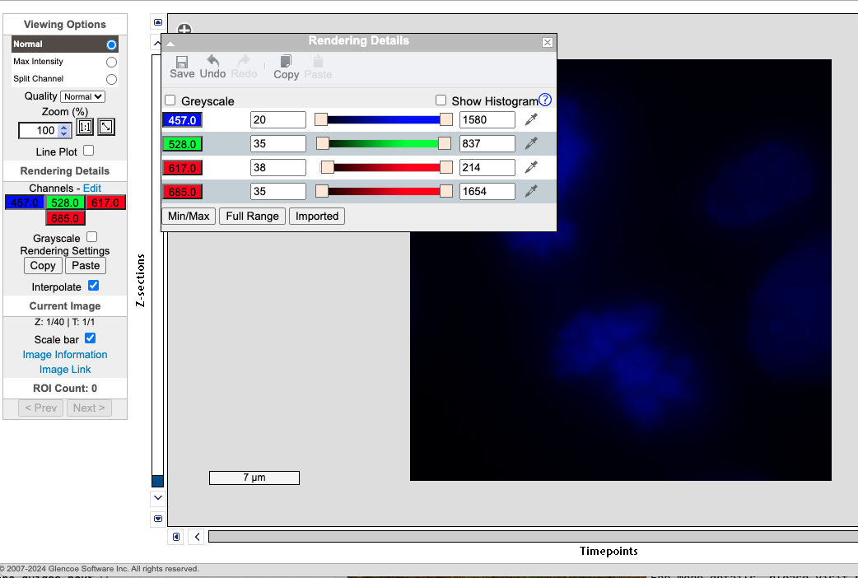Click the Zoom percent stepper arrows
Screen dimensions: 858x578
coord(64,130)
